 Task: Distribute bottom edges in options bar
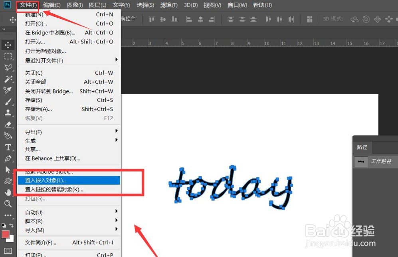click(x=253, y=19)
